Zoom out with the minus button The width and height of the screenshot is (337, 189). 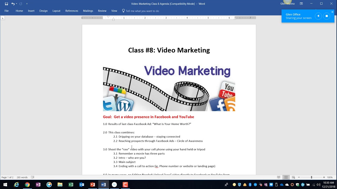click(x=299, y=177)
